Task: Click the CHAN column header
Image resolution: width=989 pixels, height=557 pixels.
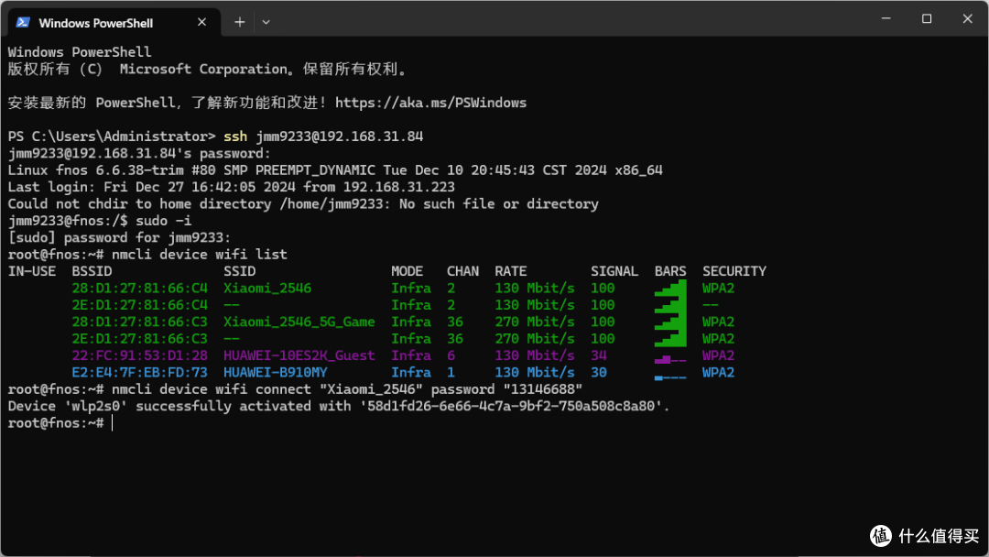Action: click(x=463, y=271)
